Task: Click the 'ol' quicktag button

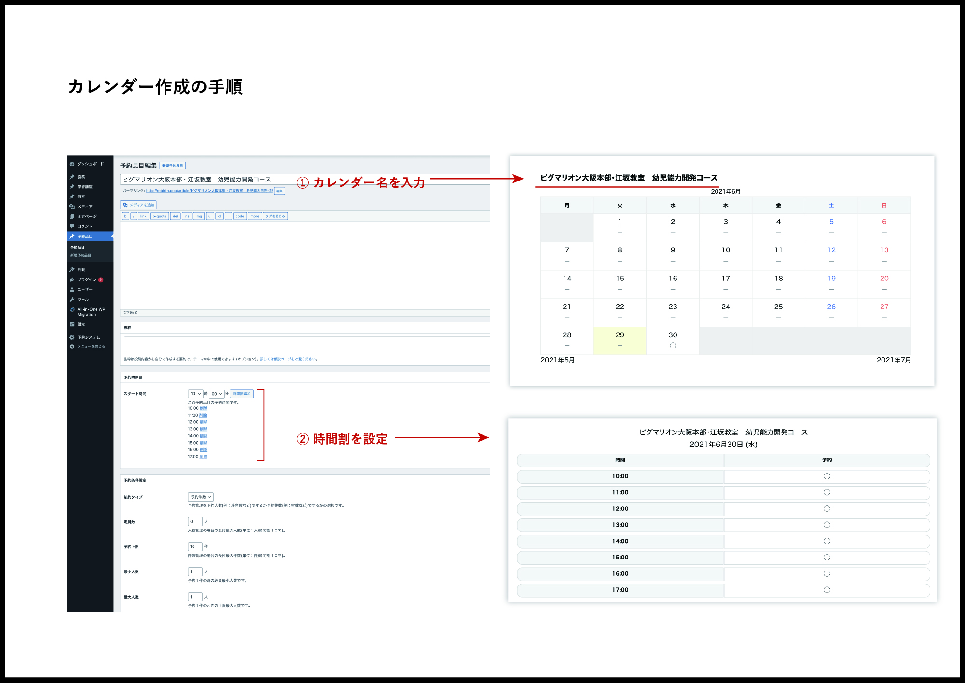Action: coord(220,216)
